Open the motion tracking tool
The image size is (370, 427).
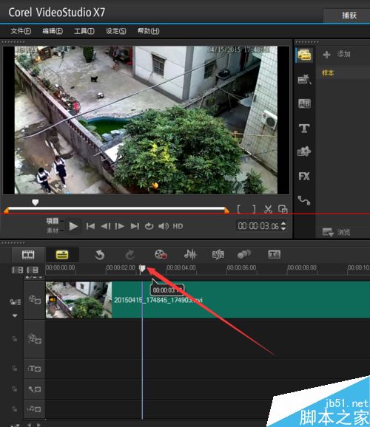tap(244, 255)
